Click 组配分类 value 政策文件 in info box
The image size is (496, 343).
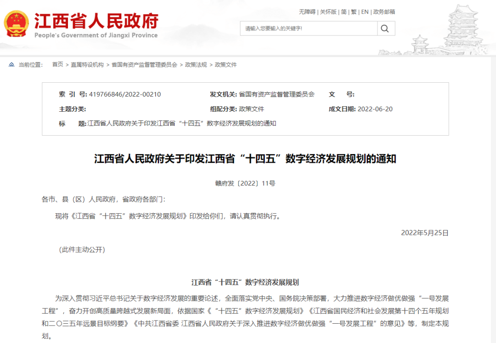point(252,109)
